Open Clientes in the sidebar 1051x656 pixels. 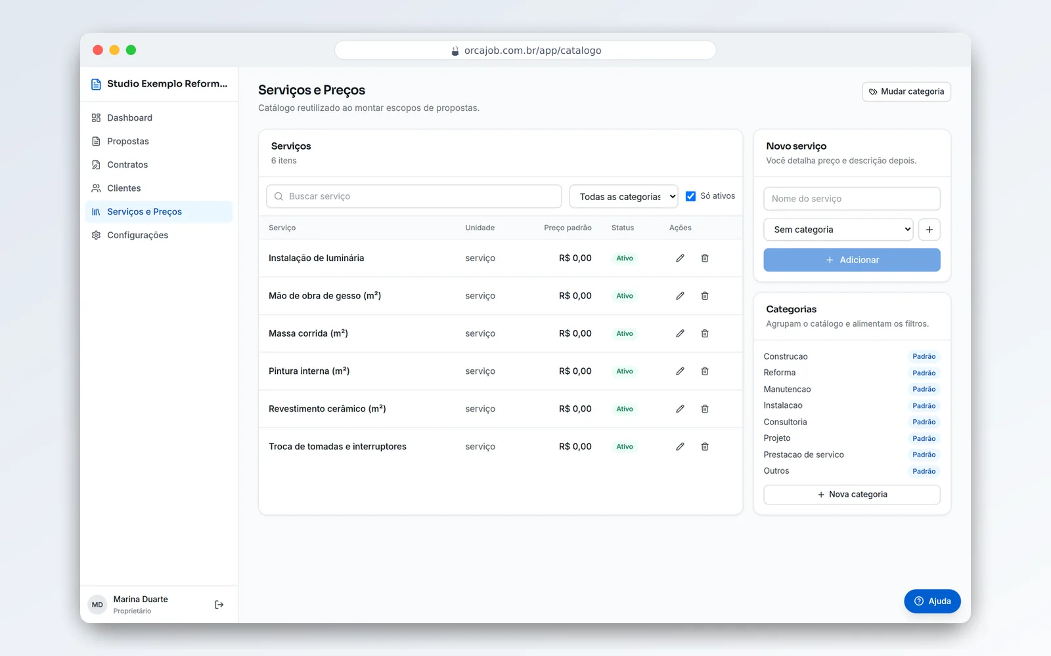tap(159, 188)
